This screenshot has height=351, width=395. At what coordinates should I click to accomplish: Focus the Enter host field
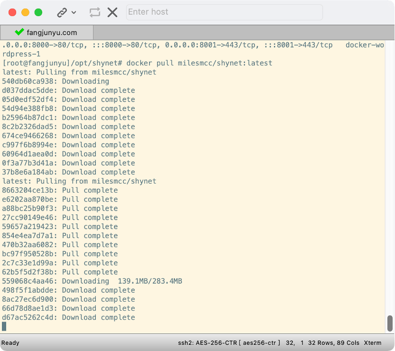[224, 12]
